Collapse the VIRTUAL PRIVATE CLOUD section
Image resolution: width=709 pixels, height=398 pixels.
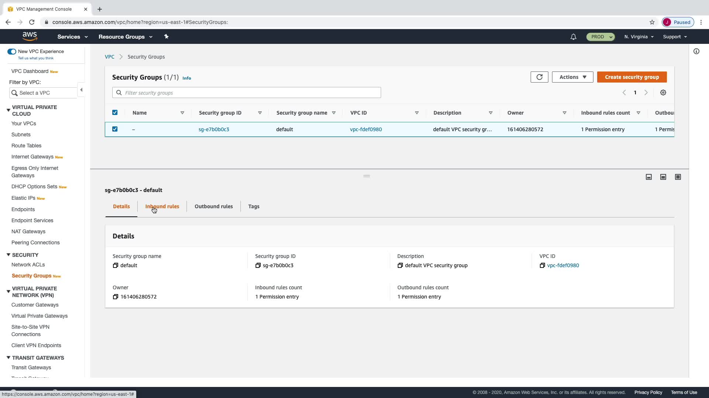pos(8,110)
